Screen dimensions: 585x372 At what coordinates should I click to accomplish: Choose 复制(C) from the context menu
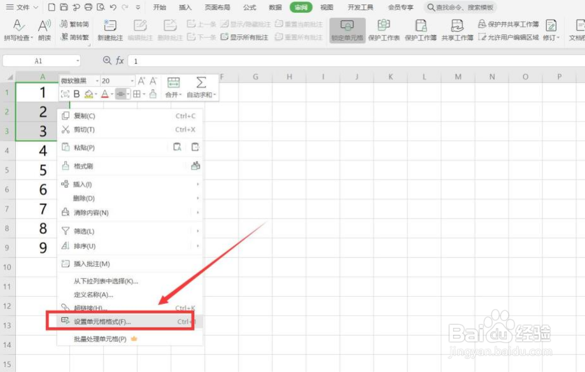click(x=129, y=116)
